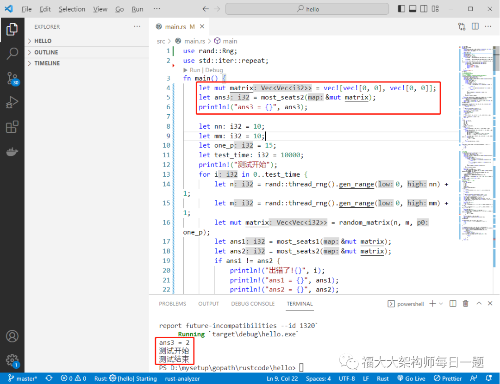Open Run and Debug view

click(x=12, y=103)
